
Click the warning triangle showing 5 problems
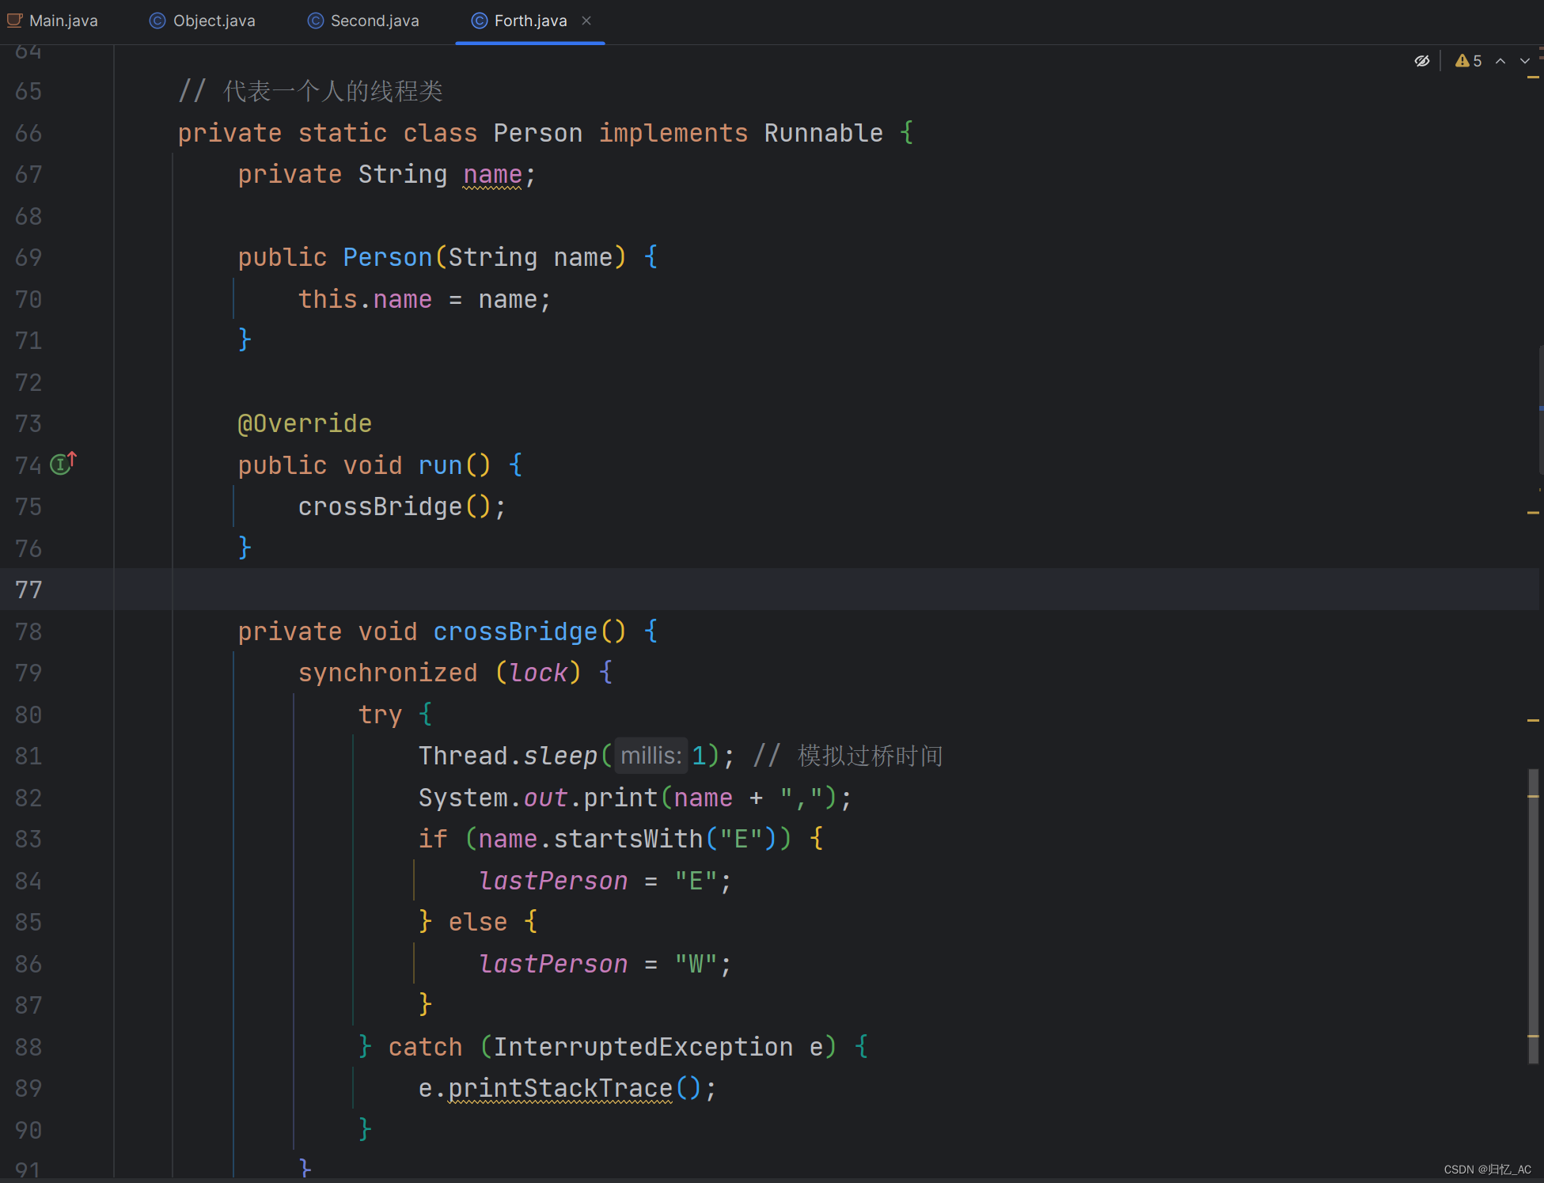point(1462,61)
